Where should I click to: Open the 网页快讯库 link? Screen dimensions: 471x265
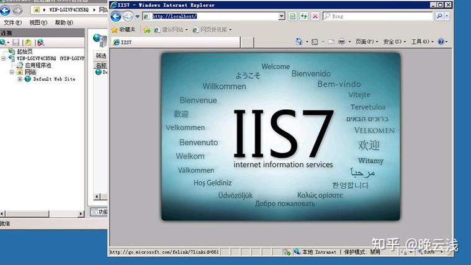click(210, 29)
